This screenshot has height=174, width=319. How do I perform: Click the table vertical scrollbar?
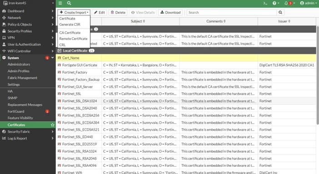318,75
